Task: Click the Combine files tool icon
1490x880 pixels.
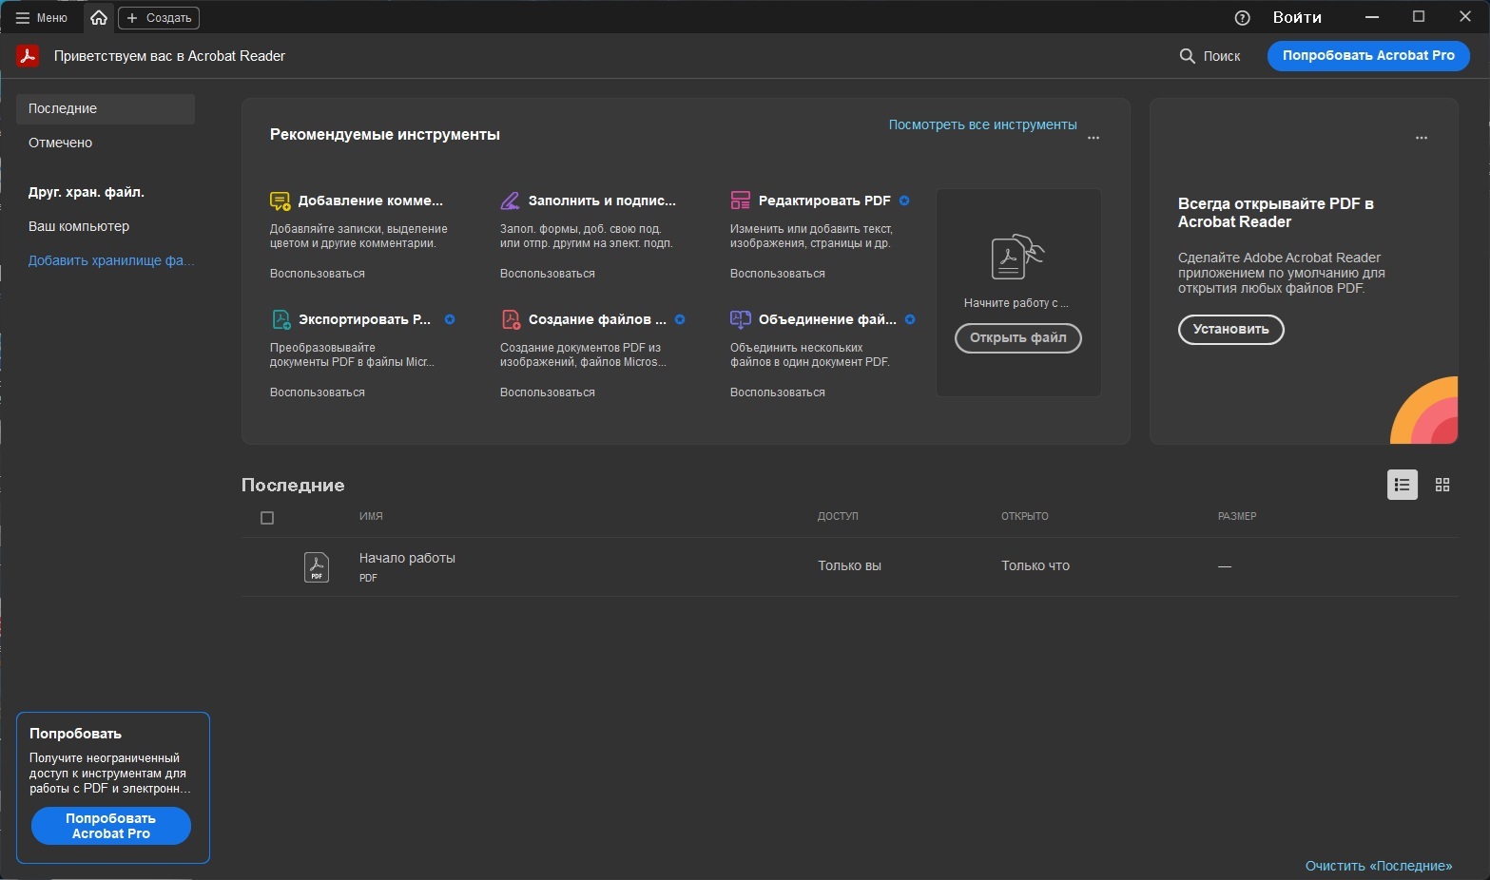Action: 740,319
